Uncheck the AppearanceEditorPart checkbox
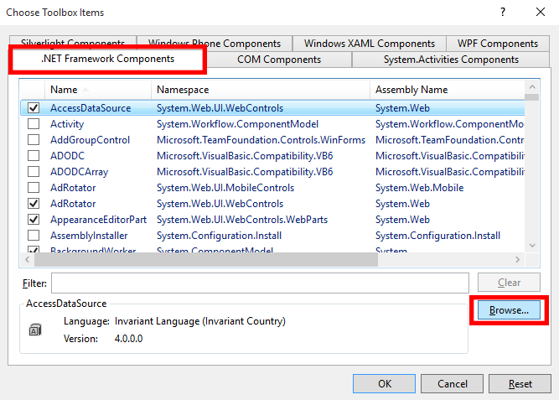Viewport: 559px width, 400px height. coord(34,220)
